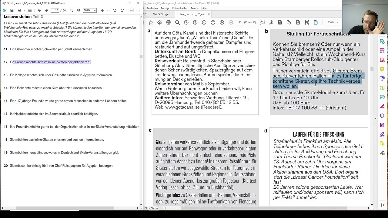Open Edit PDF tool in right panel
Viewport: 388px width, 218px height.
[382, 51]
